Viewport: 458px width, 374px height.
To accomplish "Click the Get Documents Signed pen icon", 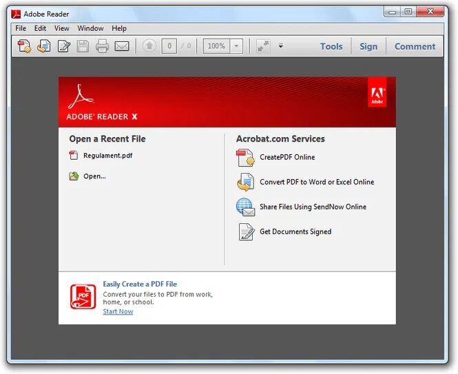I will 246,231.
